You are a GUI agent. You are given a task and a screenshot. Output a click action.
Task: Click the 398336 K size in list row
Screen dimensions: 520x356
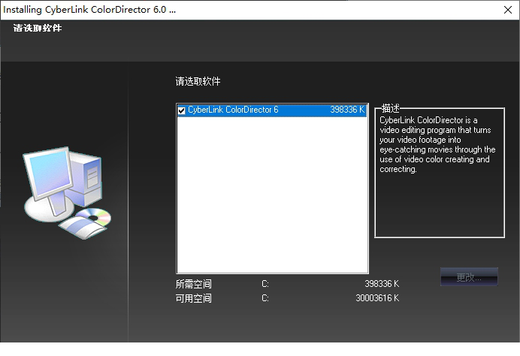(x=347, y=110)
